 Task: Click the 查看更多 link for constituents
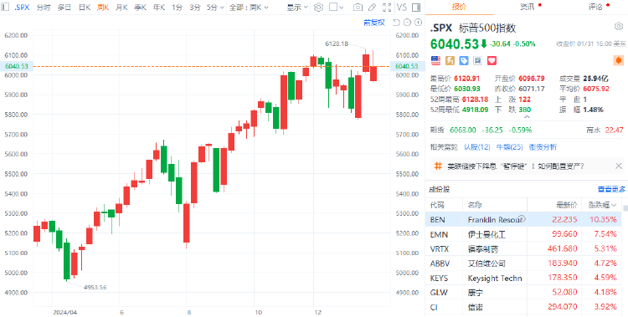point(611,189)
